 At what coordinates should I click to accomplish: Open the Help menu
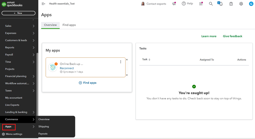[x=187, y=4]
